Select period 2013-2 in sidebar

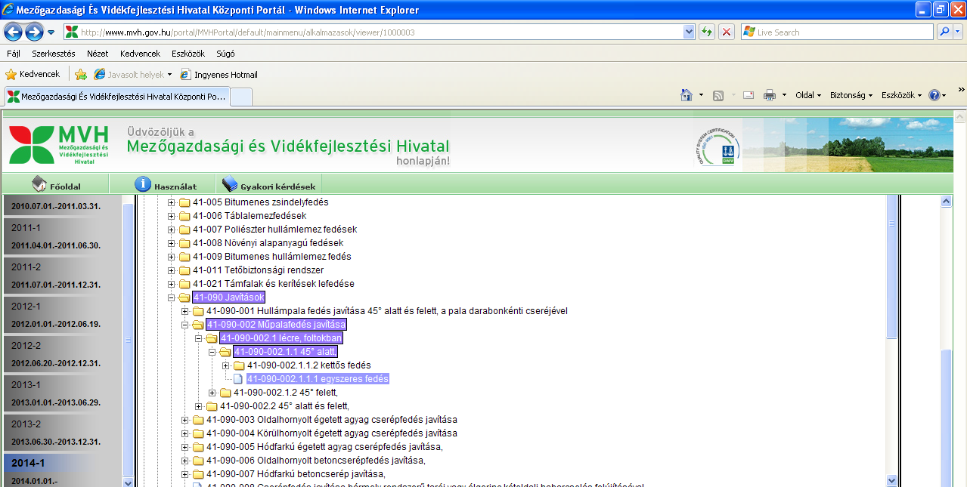(x=60, y=432)
